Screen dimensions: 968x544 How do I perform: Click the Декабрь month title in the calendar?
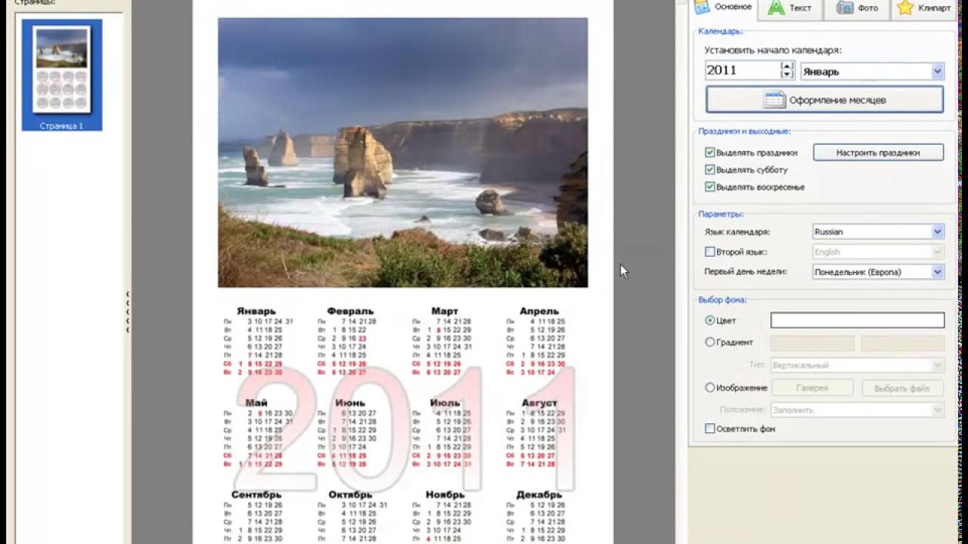point(539,495)
